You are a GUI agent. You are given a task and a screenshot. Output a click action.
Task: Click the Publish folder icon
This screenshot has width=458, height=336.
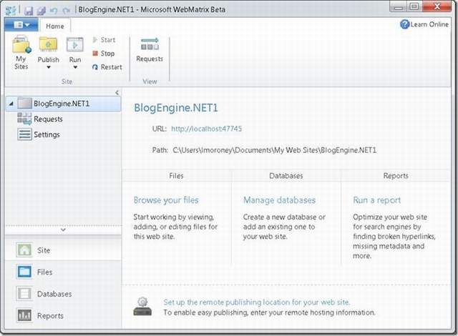(x=48, y=44)
